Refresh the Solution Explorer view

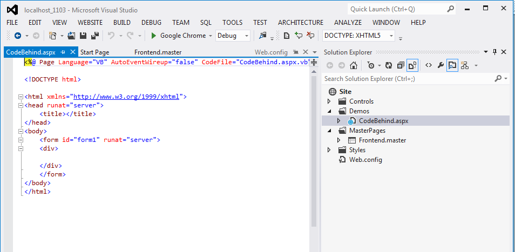click(389, 65)
